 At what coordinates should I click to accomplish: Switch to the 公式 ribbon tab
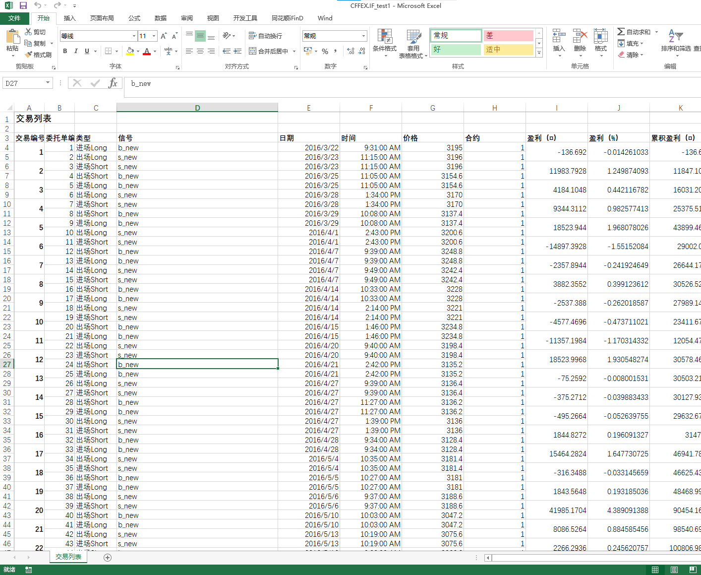pyautogui.click(x=134, y=18)
